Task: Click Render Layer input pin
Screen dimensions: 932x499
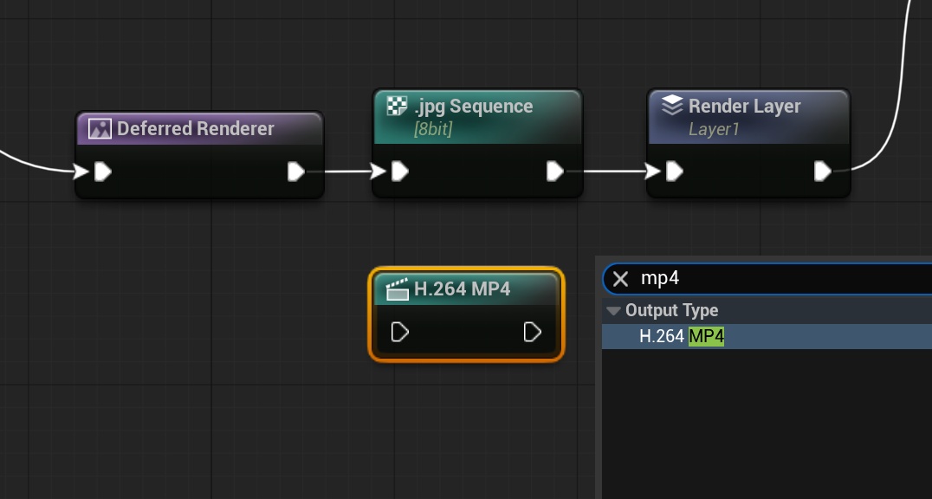Action: 674,172
